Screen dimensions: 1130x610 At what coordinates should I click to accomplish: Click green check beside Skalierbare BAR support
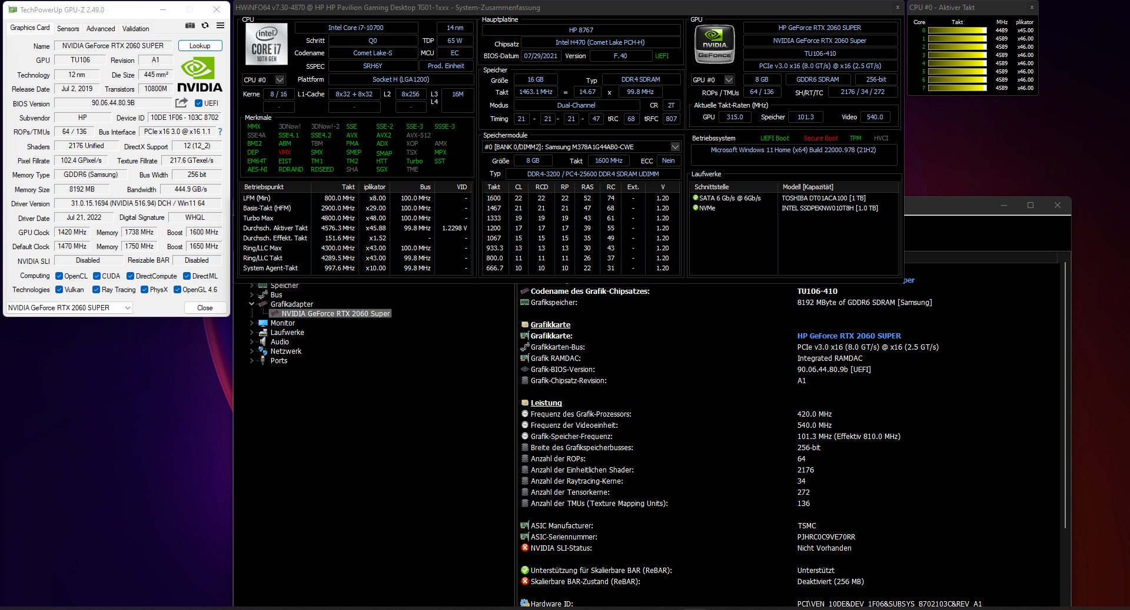click(525, 570)
